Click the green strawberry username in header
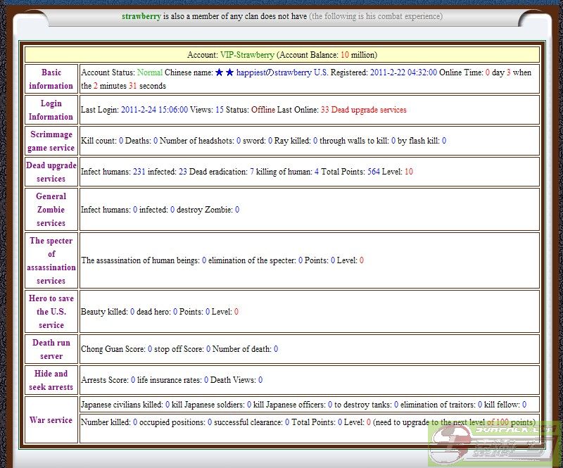The height and width of the screenshot is (468, 563). tap(141, 16)
